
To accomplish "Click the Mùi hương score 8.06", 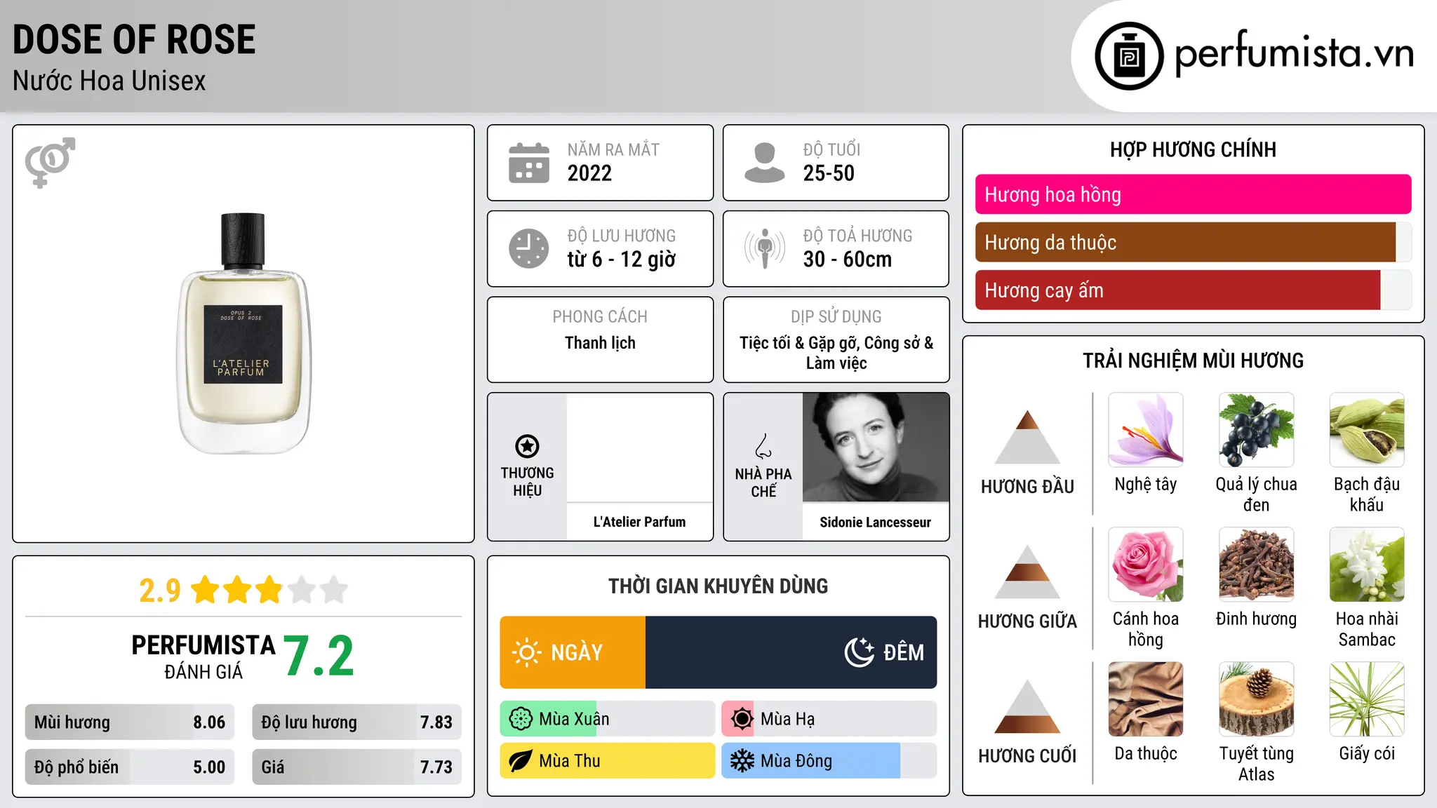I will click(209, 722).
